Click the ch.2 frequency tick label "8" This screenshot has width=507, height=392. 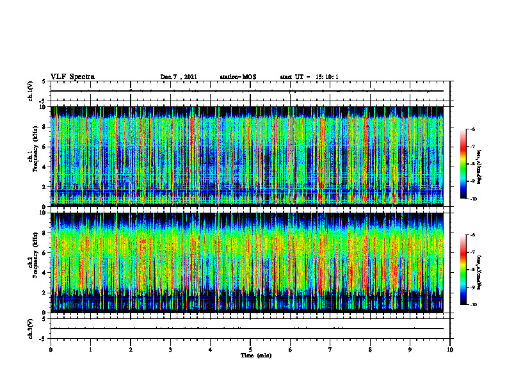coord(44,233)
